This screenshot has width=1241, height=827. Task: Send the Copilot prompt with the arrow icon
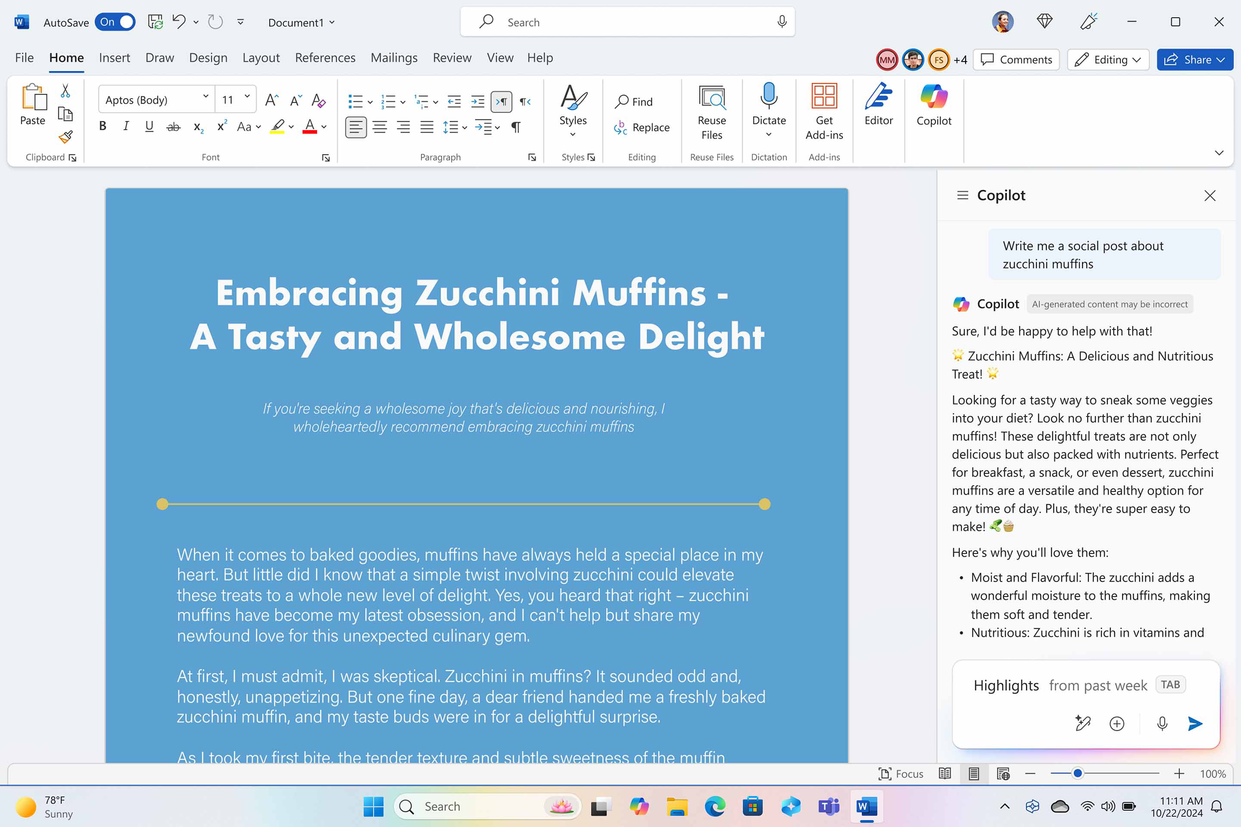tap(1194, 723)
